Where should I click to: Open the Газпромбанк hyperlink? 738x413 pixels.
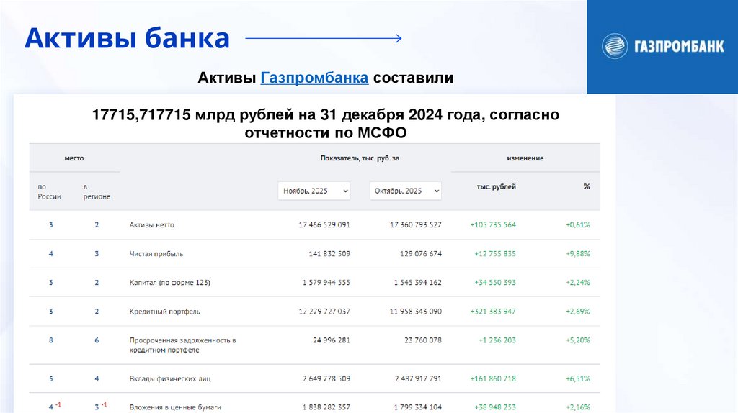314,78
